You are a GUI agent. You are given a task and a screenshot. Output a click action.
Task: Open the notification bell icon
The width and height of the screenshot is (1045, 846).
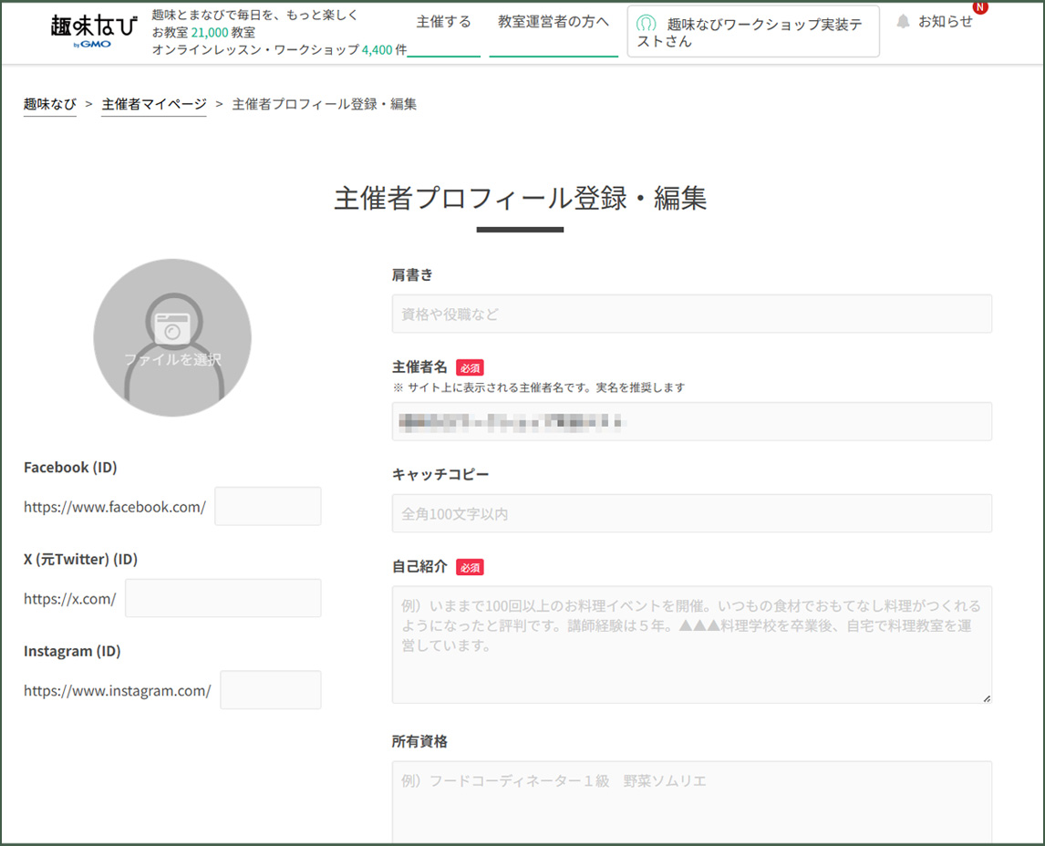(x=903, y=21)
